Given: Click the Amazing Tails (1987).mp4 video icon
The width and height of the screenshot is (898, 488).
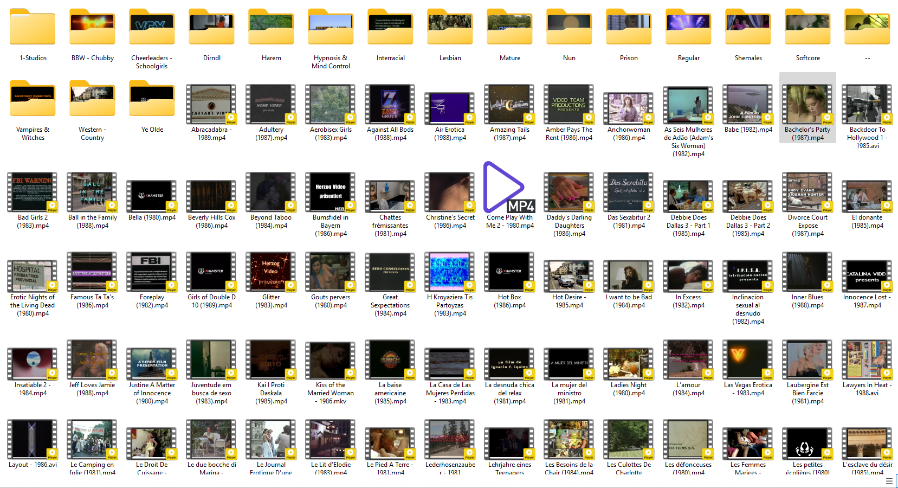Looking at the screenshot, I should pos(509,105).
